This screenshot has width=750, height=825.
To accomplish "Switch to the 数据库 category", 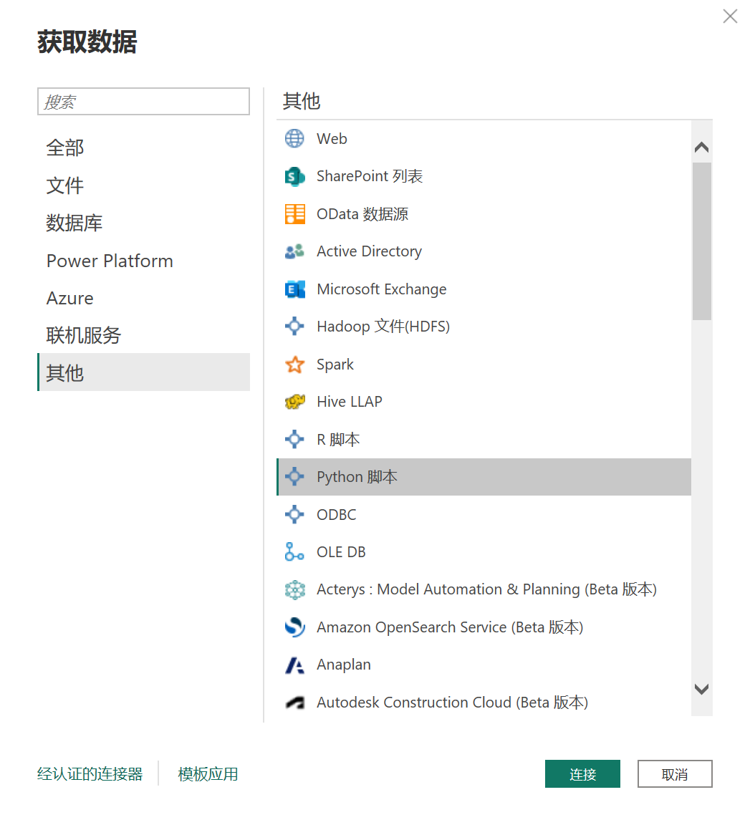I will [74, 223].
